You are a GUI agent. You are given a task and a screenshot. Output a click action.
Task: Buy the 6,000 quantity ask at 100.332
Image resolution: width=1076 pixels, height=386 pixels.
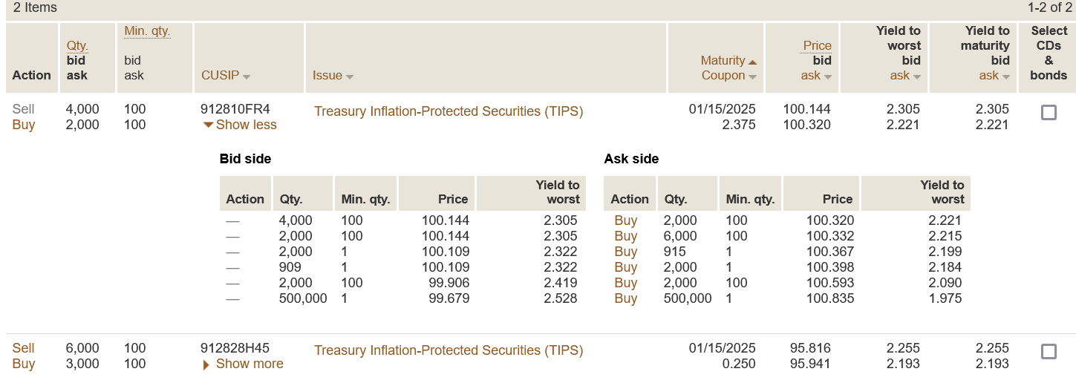coord(625,236)
